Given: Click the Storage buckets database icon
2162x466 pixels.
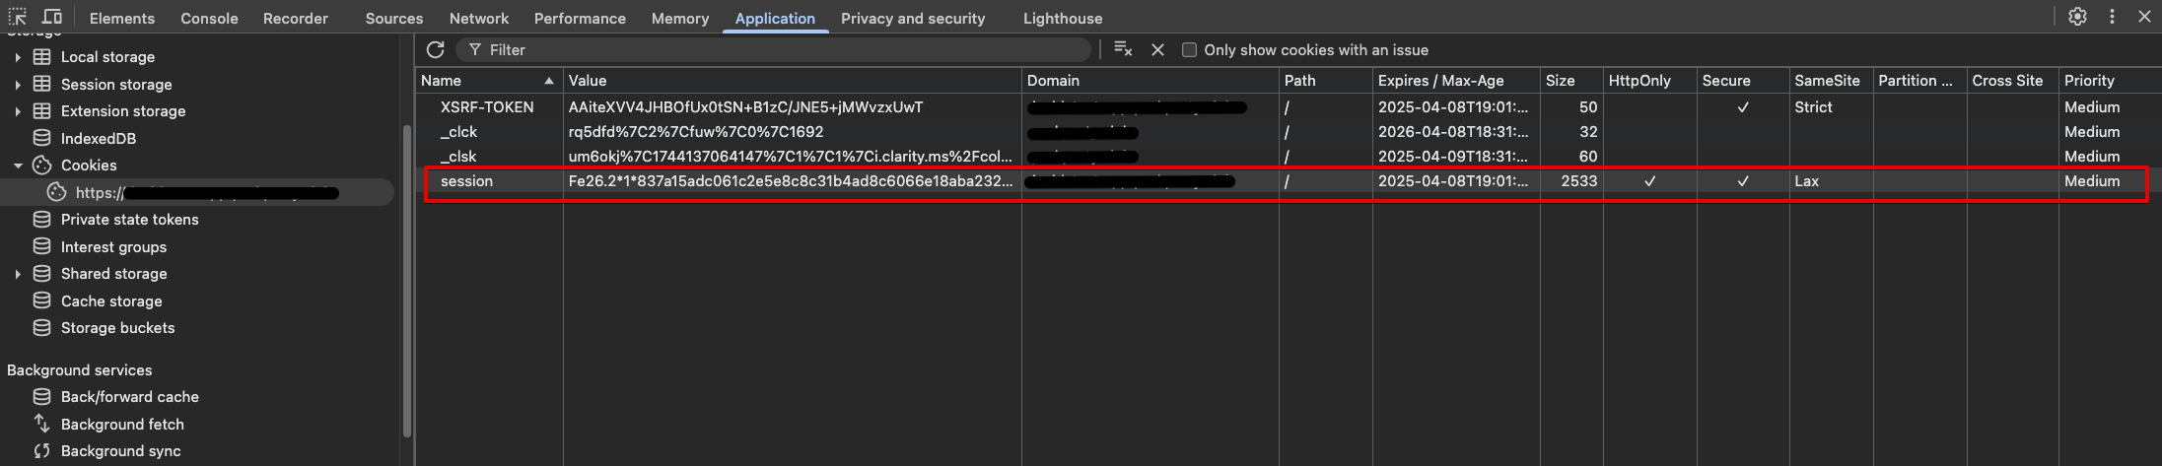Looking at the screenshot, I should coord(42,328).
